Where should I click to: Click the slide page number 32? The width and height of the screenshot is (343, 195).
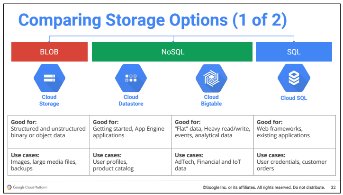coord(333,187)
